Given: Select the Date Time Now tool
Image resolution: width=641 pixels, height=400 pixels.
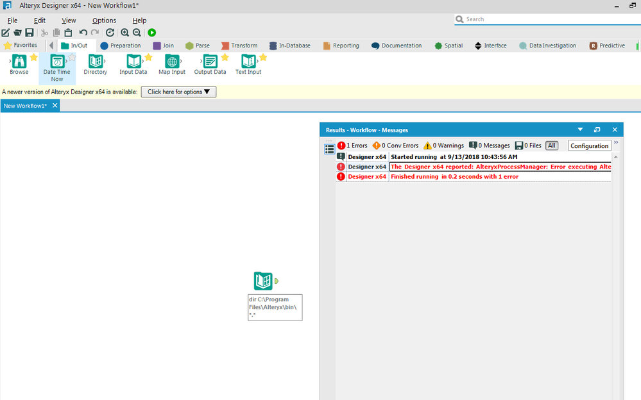Looking at the screenshot, I should pos(57,68).
